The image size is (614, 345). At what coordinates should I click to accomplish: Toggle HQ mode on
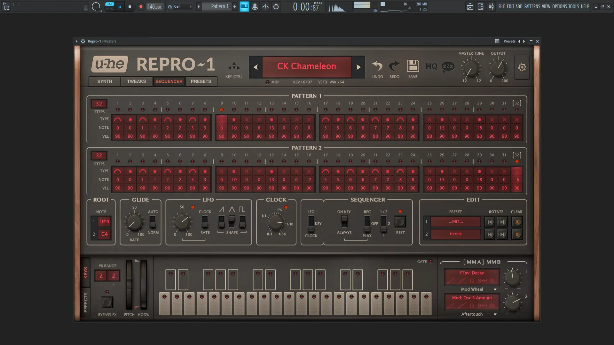pyautogui.click(x=431, y=66)
